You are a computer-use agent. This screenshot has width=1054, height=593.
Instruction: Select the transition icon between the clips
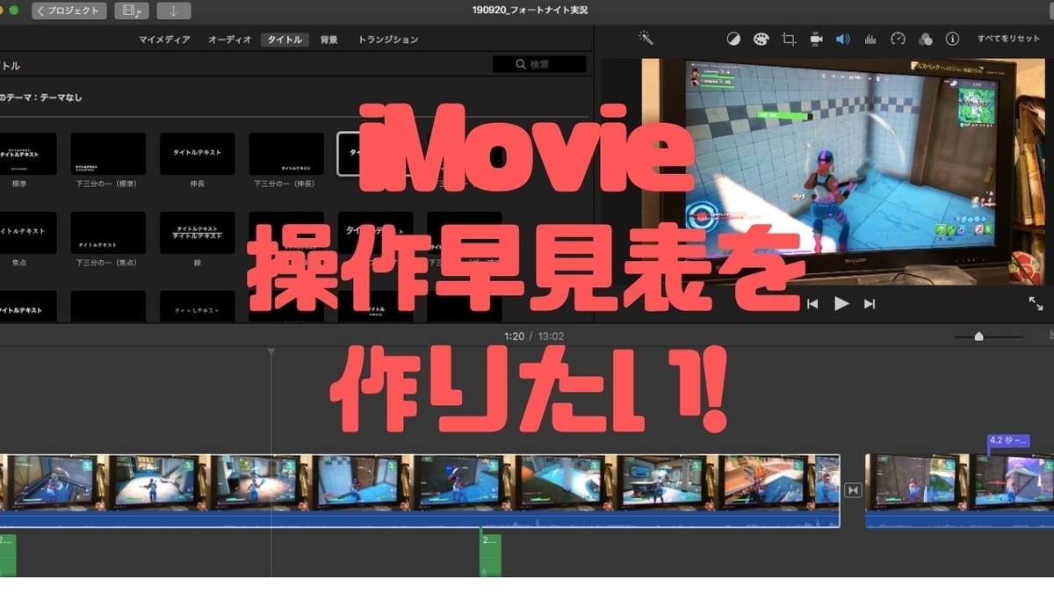pyautogui.click(x=852, y=490)
